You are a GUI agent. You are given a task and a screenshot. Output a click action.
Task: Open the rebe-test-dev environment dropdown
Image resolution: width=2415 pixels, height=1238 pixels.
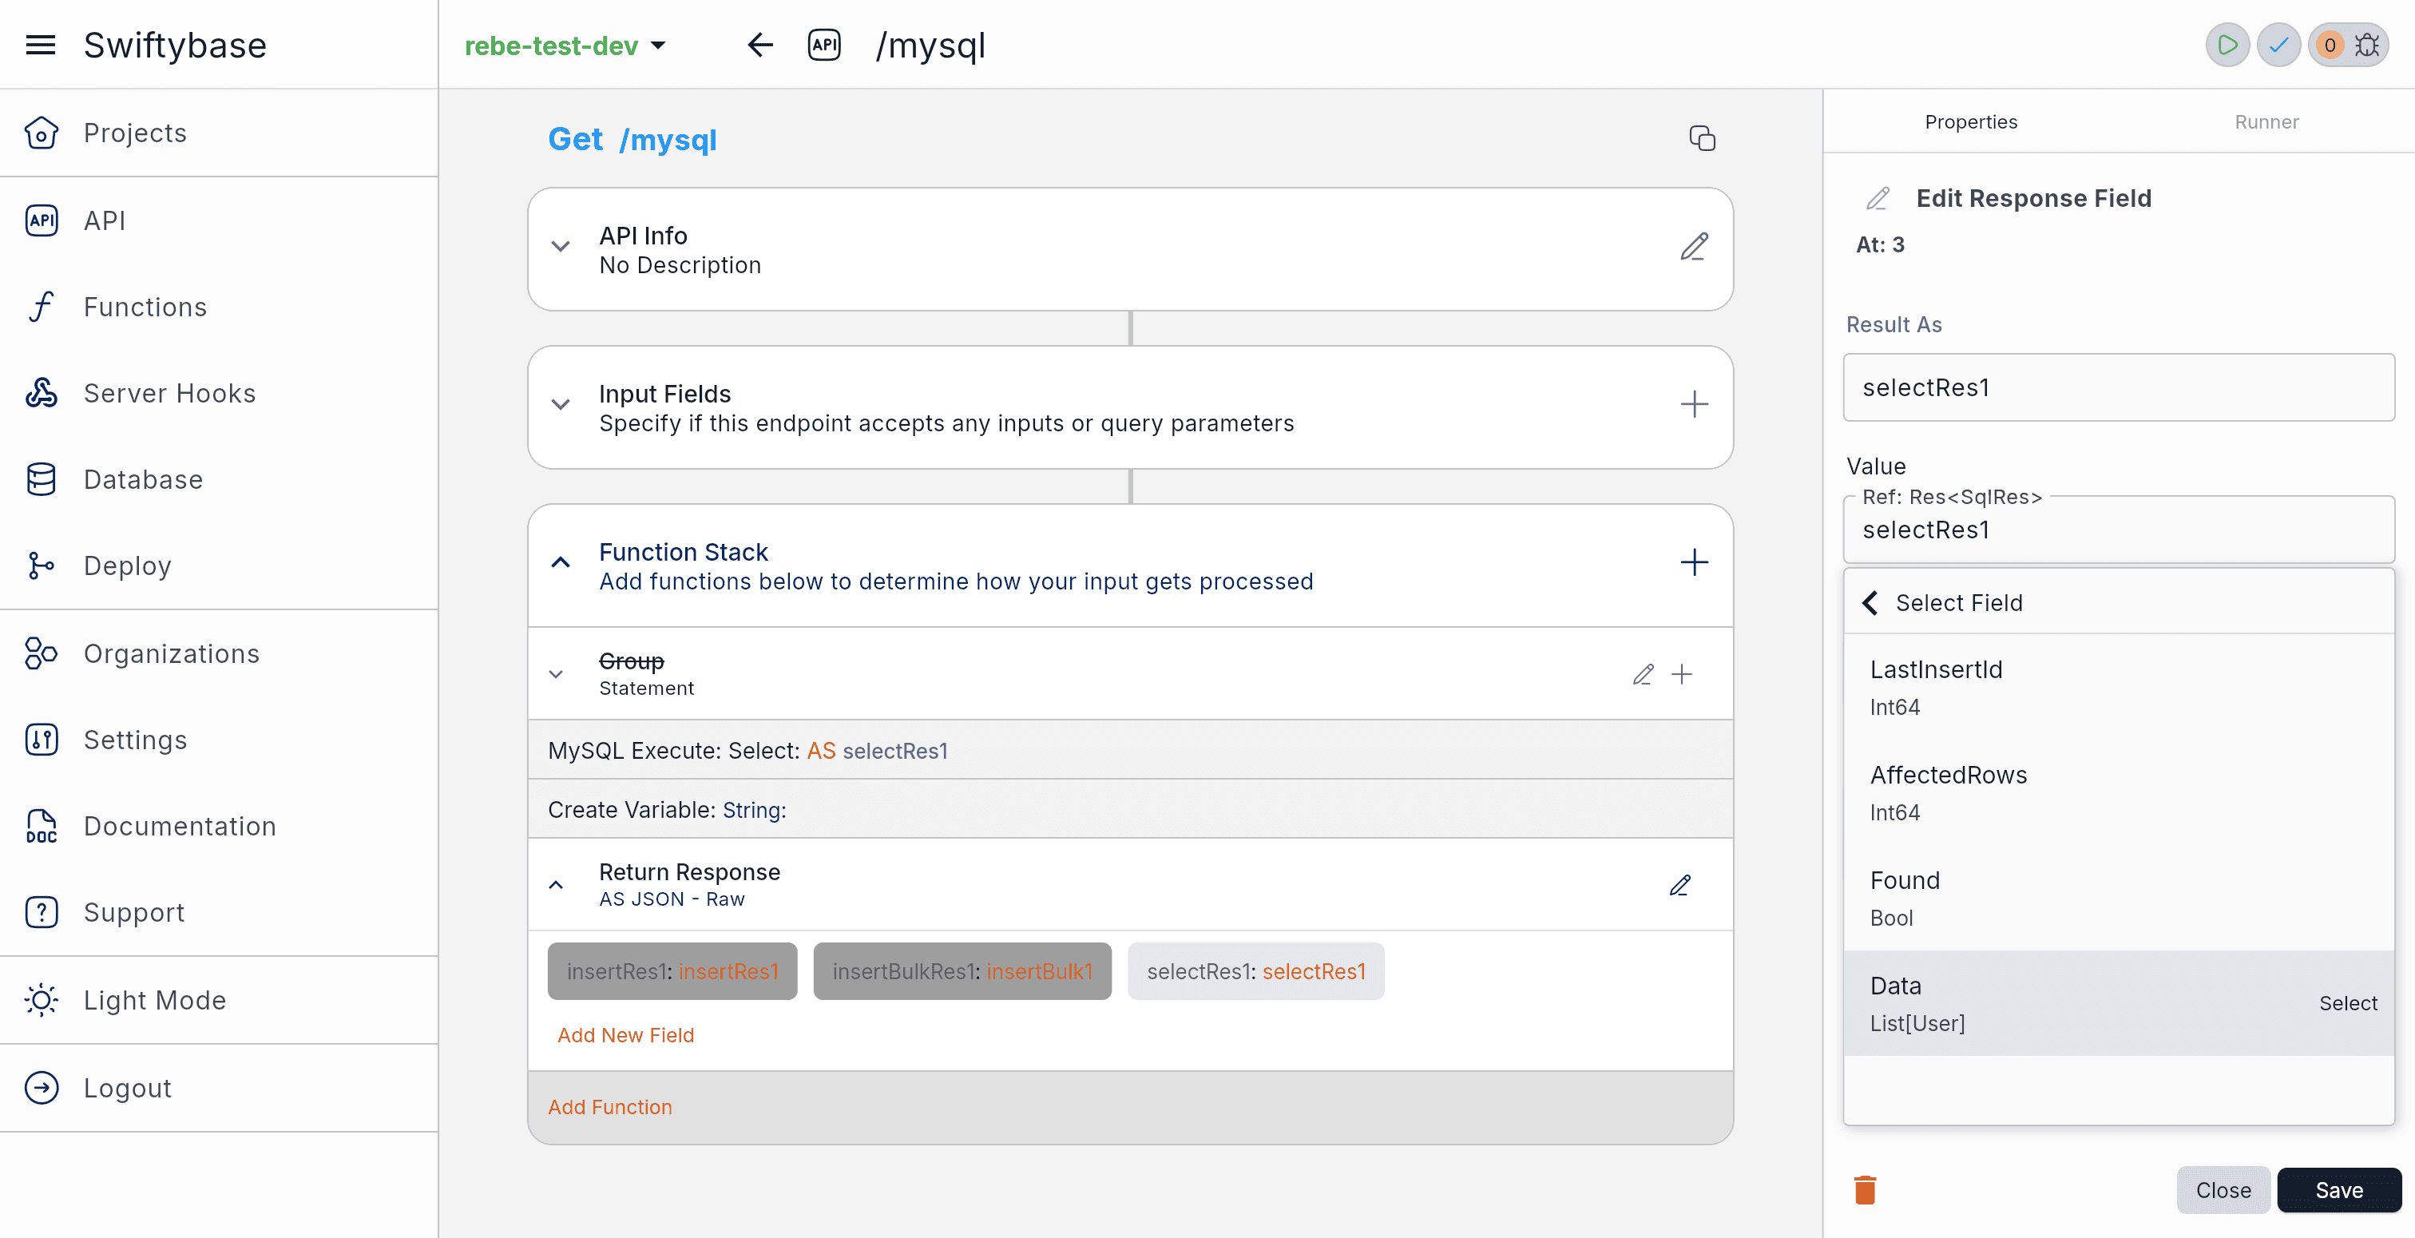click(565, 45)
